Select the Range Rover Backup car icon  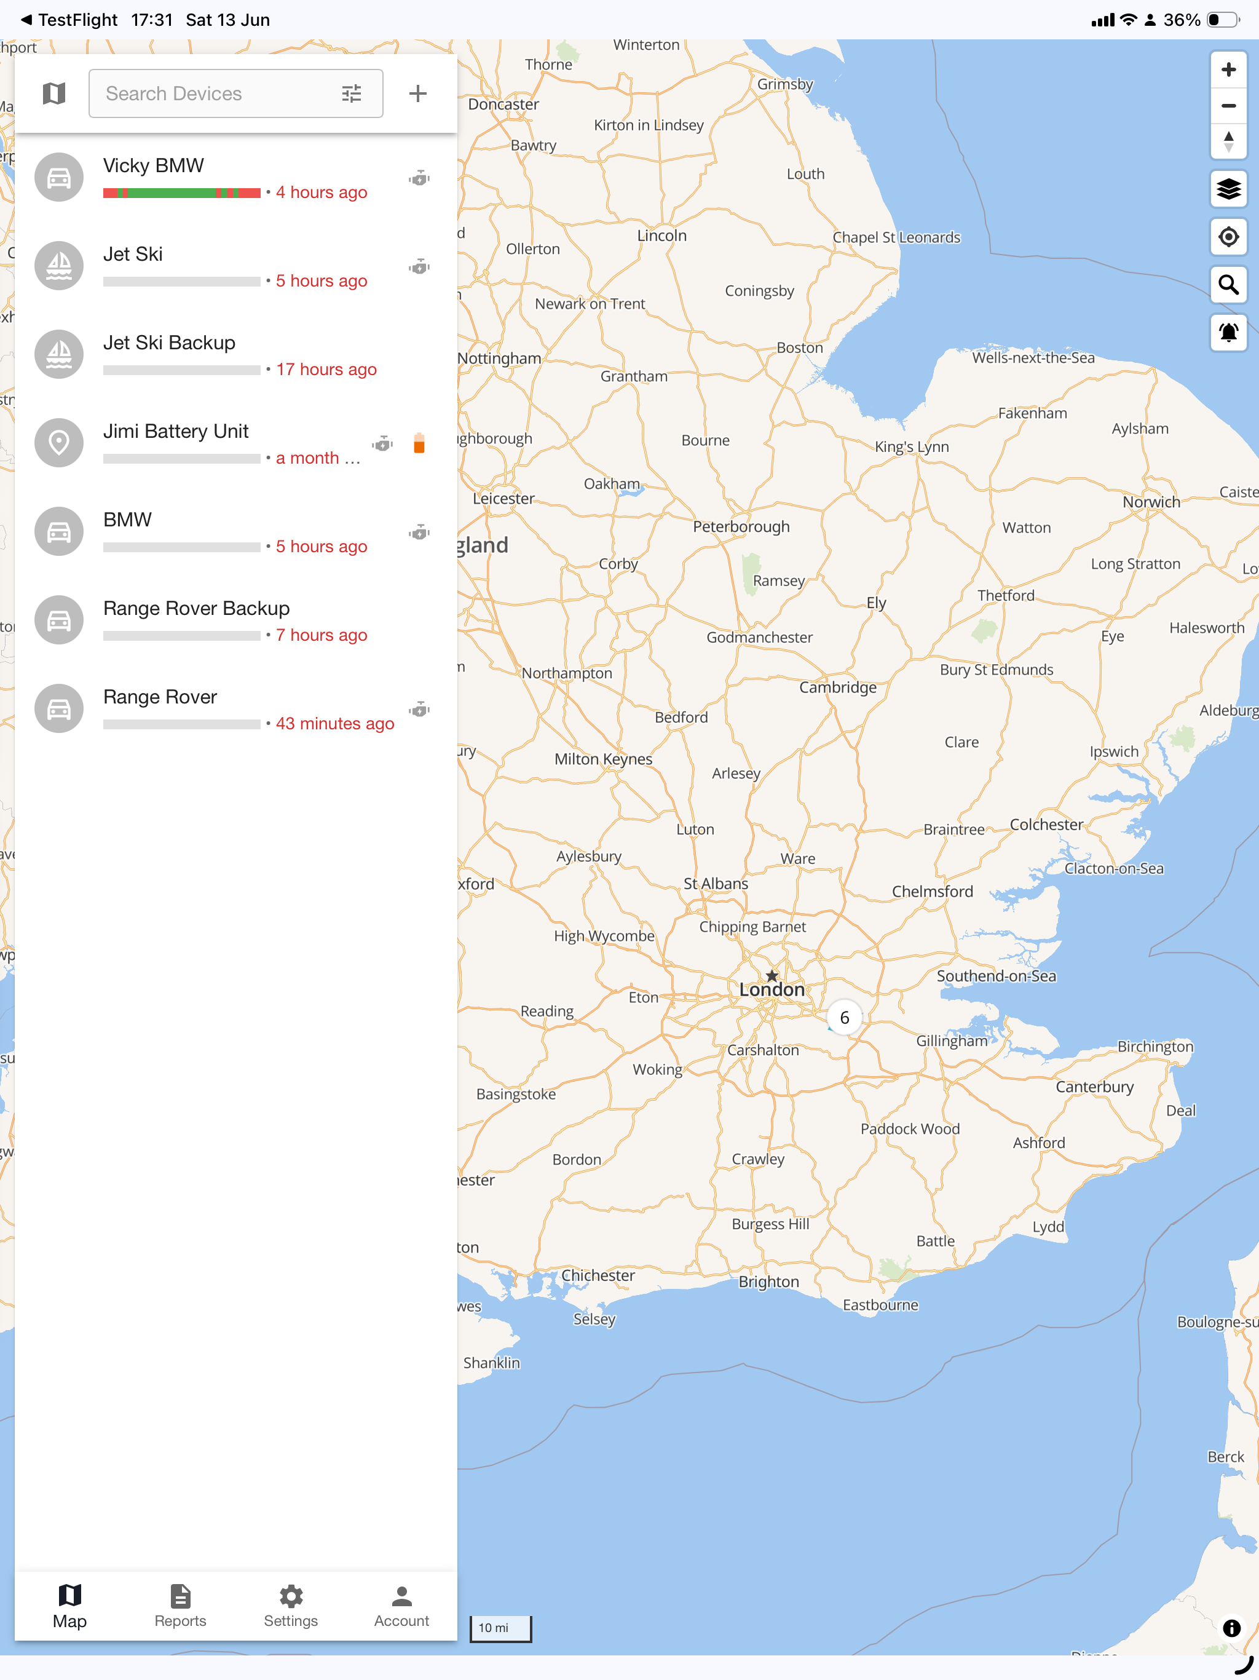tap(59, 620)
